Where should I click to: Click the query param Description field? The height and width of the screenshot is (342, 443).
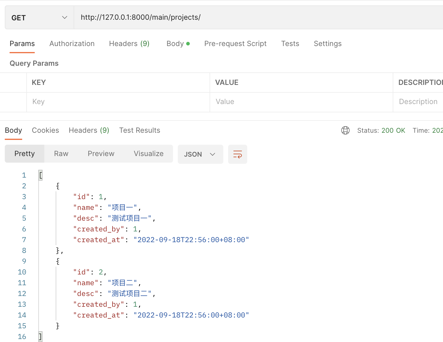click(418, 102)
